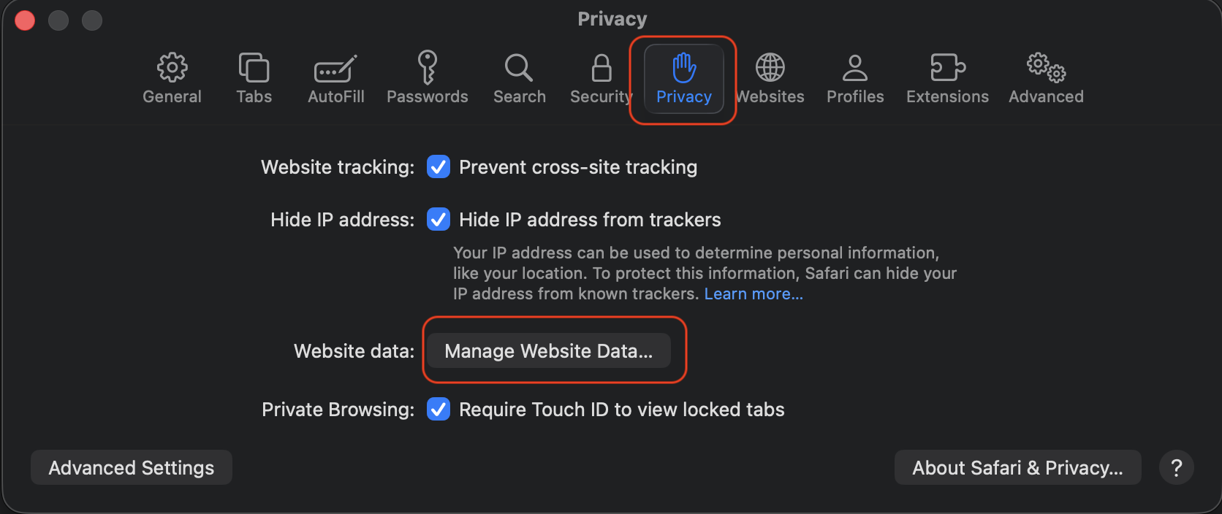Screen dimensions: 1222x514
Task: Switch to the Tabs settings pane
Action: (254, 68)
